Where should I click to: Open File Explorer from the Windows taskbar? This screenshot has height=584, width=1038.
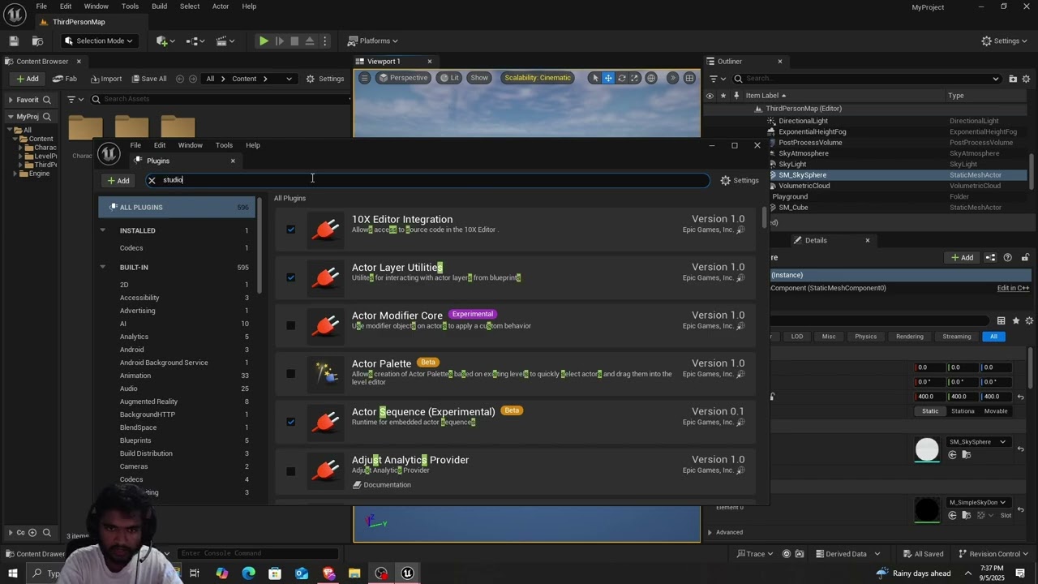click(354, 573)
